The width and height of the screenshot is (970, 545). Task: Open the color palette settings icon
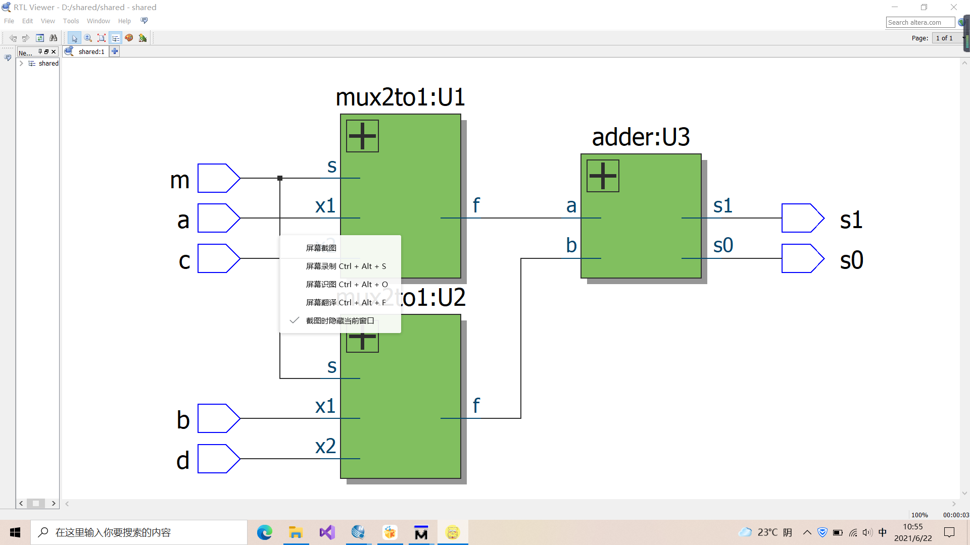click(129, 38)
